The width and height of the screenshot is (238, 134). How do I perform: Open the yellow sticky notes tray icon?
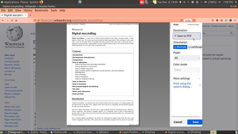point(155,2)
